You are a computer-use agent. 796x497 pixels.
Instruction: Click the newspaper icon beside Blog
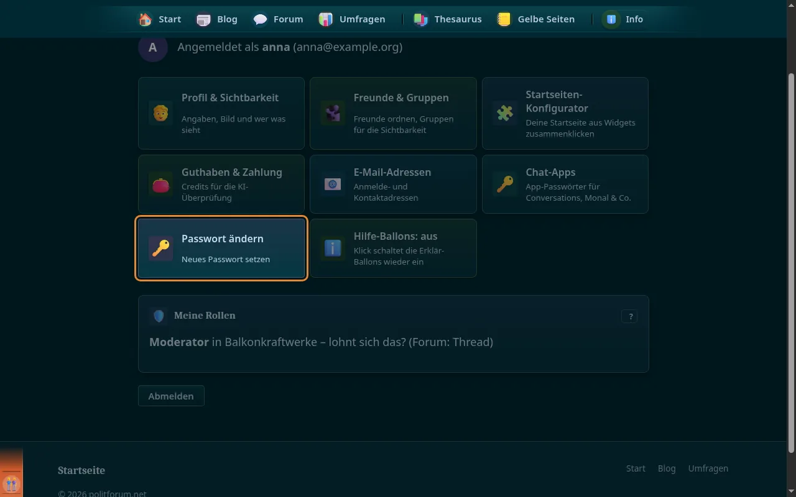(x=203, y=19)
